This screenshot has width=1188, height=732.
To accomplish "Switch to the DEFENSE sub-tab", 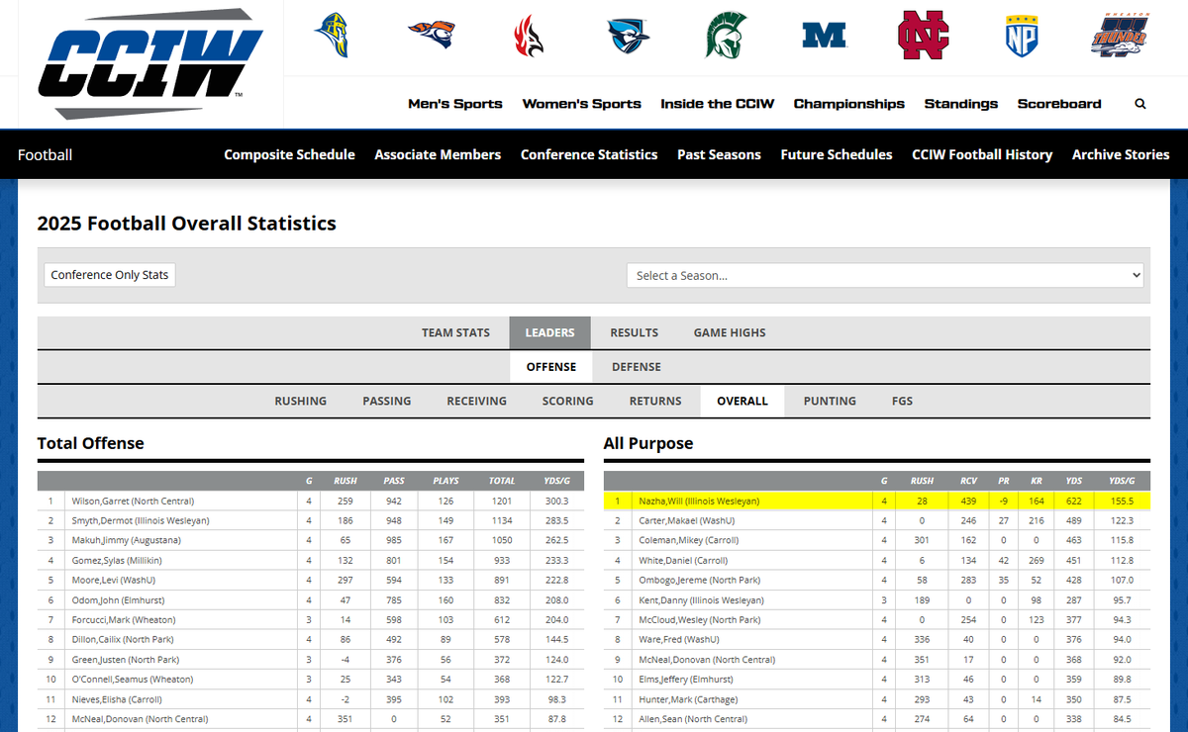I will coord(637,367).
